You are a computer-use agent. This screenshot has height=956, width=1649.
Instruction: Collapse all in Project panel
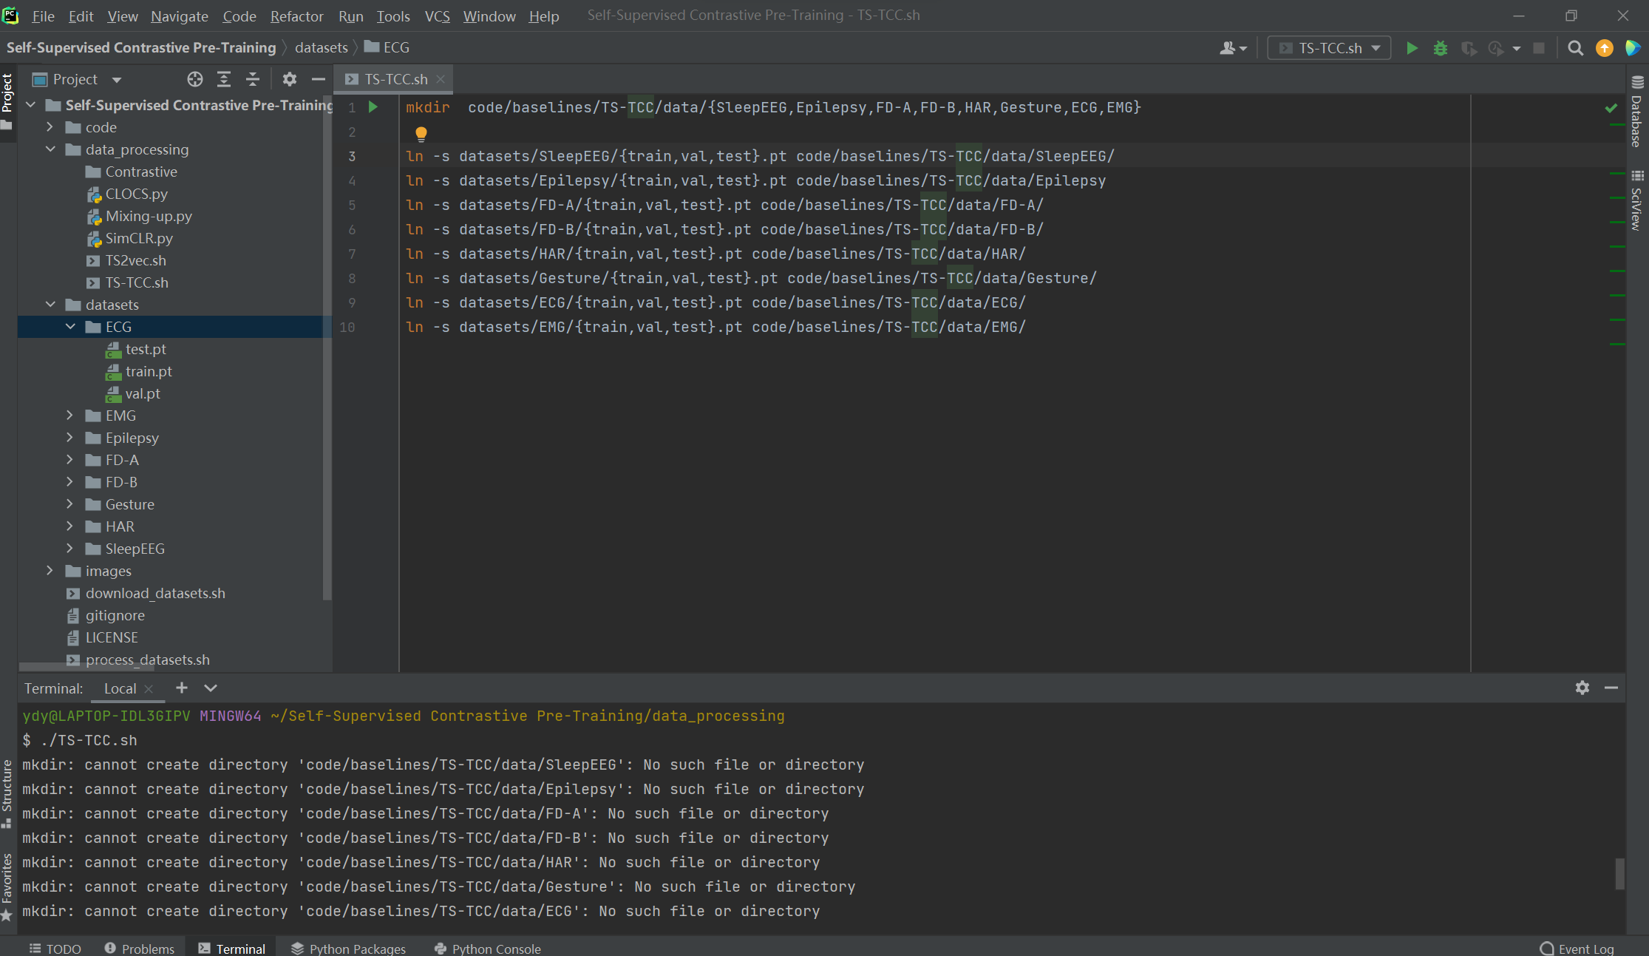252,79
